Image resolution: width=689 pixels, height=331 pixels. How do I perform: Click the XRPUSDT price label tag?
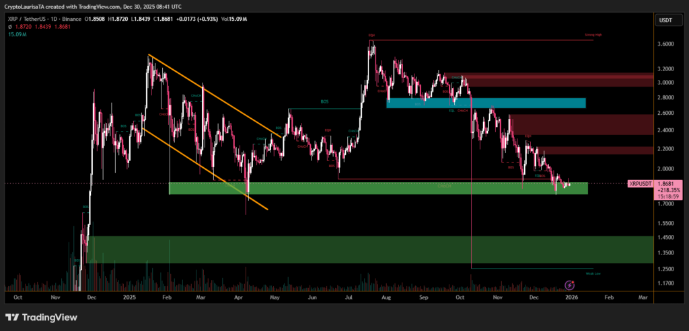[640, 183]
